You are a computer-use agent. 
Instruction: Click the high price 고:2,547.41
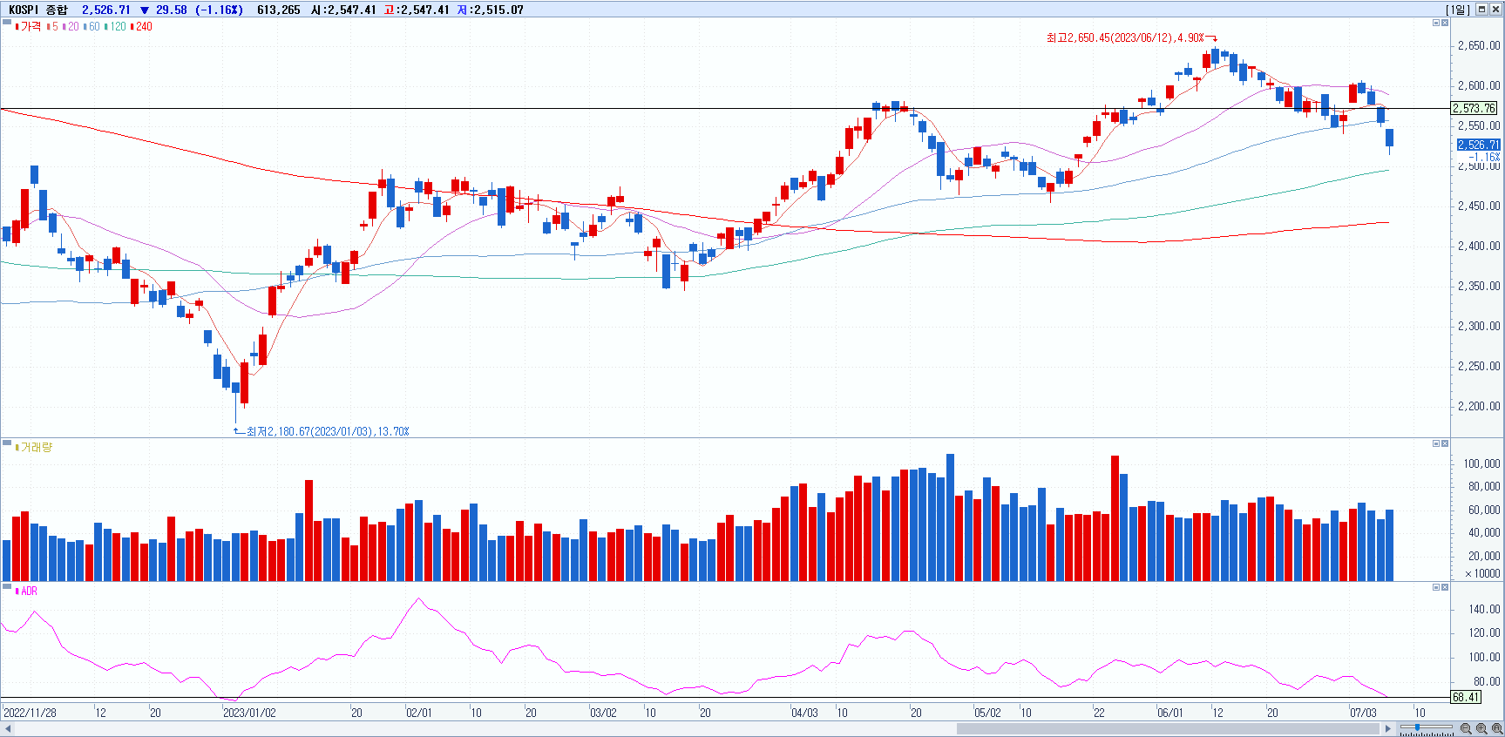pyautogui.click(x=417, y=10)
